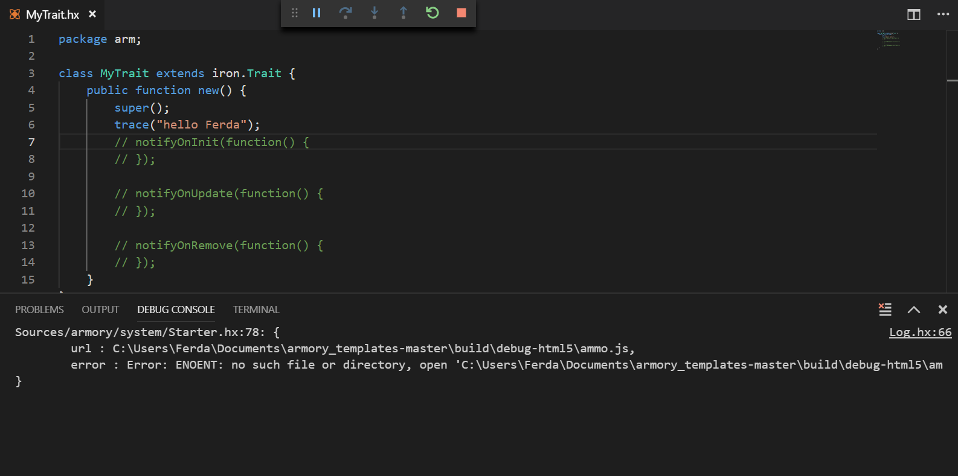Switch to the PROBLEMS panel tab
The width and height of the screenshot is (958, 476).
pyautogui.click(x=39, y=309)
